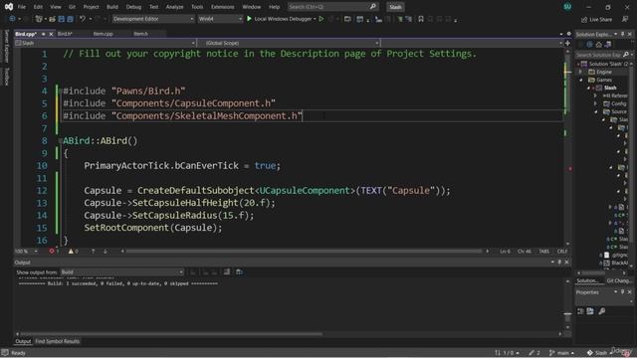Click Solution Explorer search magnifier icon
This screenshot has height=358, width=637.
click(x=626, y=55)
